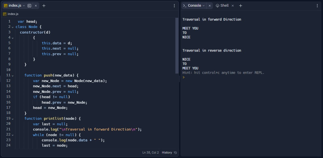This screenshot has width=323, height=158.
Task: Close the index.js tab
Action: [x=36, y=6]
